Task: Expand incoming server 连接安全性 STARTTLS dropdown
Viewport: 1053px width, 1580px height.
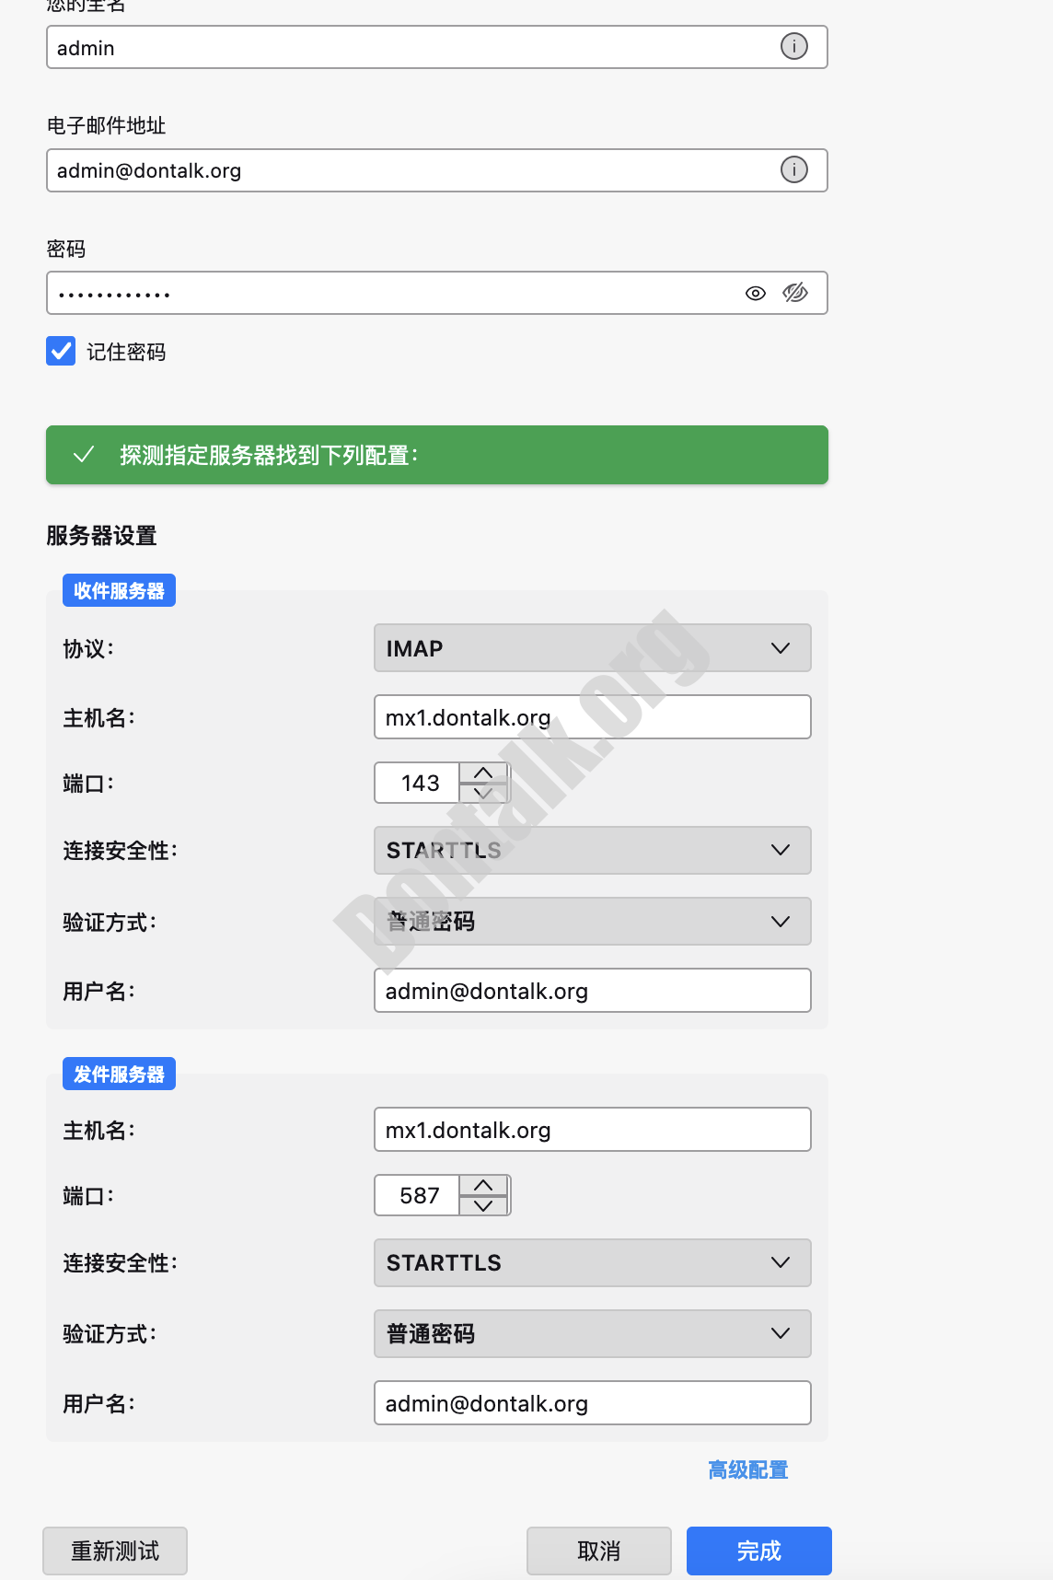Action: pyautogui.click(x=592, y=850)
